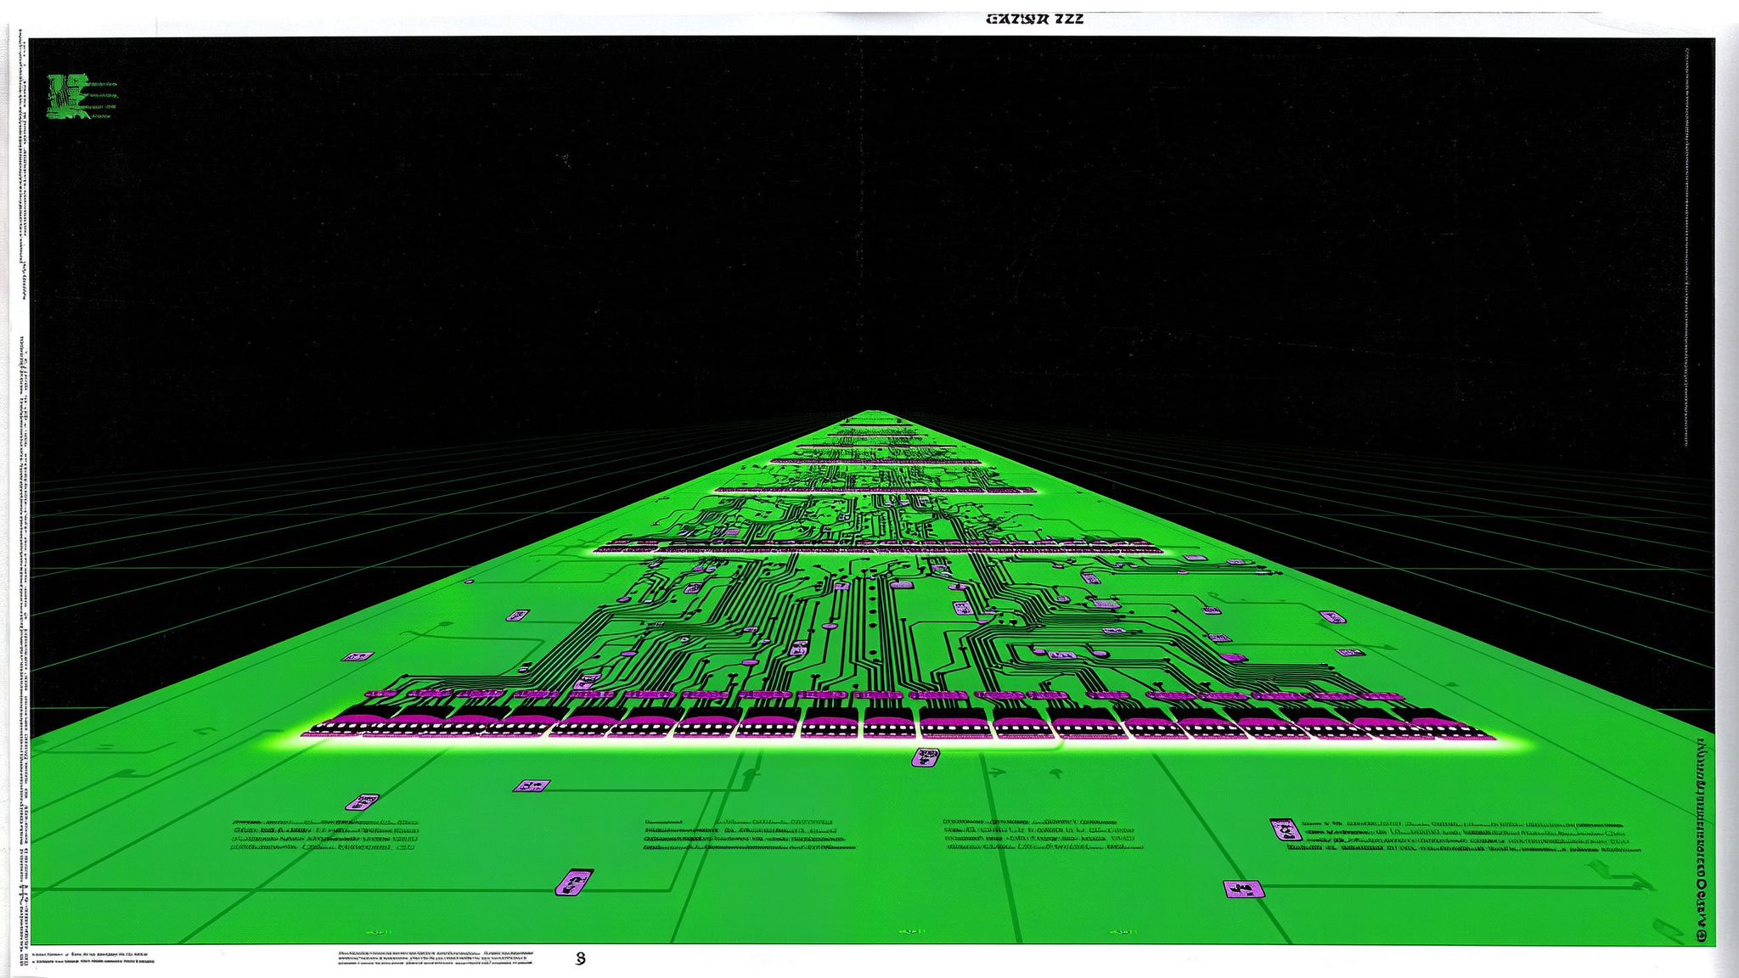Click the caption text block beside the number 8
The image size is (1739, 978).
coord(437,958)
